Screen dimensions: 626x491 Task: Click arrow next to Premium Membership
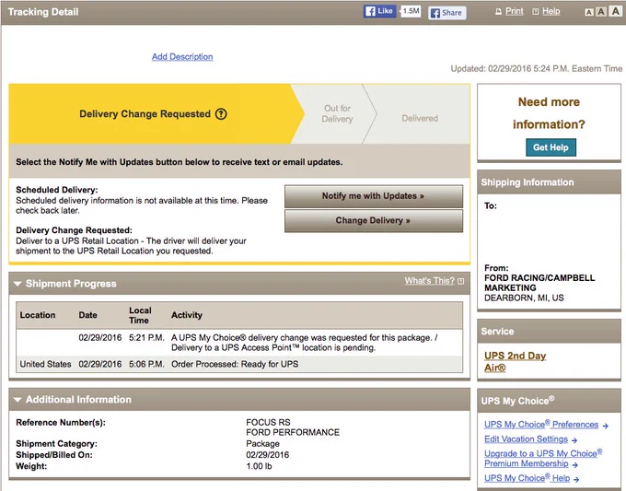(x=574, y=465)
